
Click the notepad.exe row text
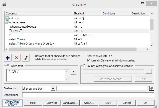(x=17, y=22)
